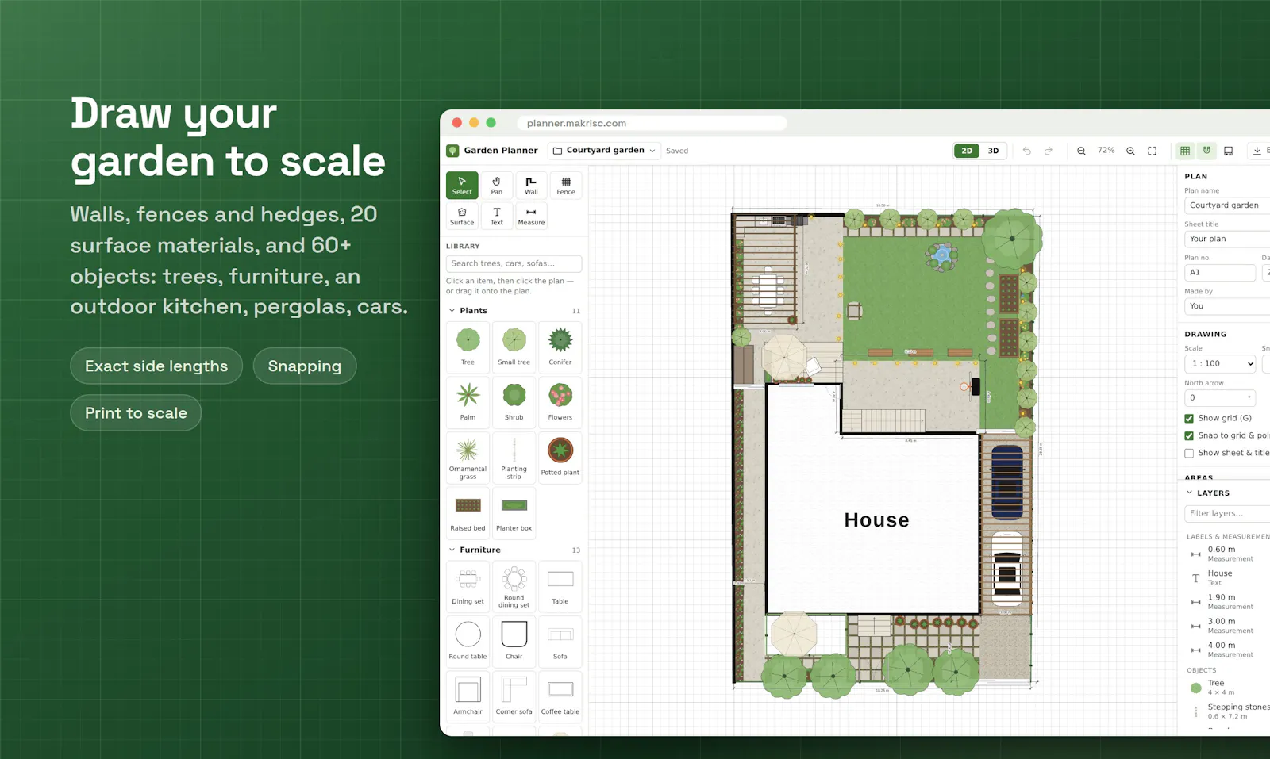Pick the Small tree item
1270x759 pixels.
514,347
